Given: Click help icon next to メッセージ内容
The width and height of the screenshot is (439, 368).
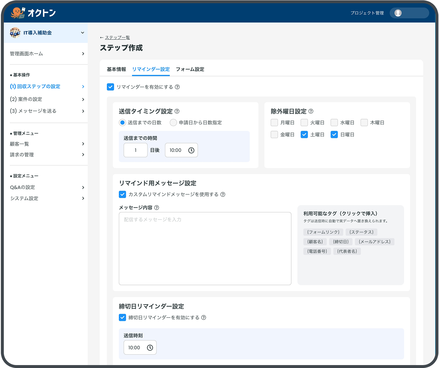Looking at the screenshot, I should (x=157, y=207).
